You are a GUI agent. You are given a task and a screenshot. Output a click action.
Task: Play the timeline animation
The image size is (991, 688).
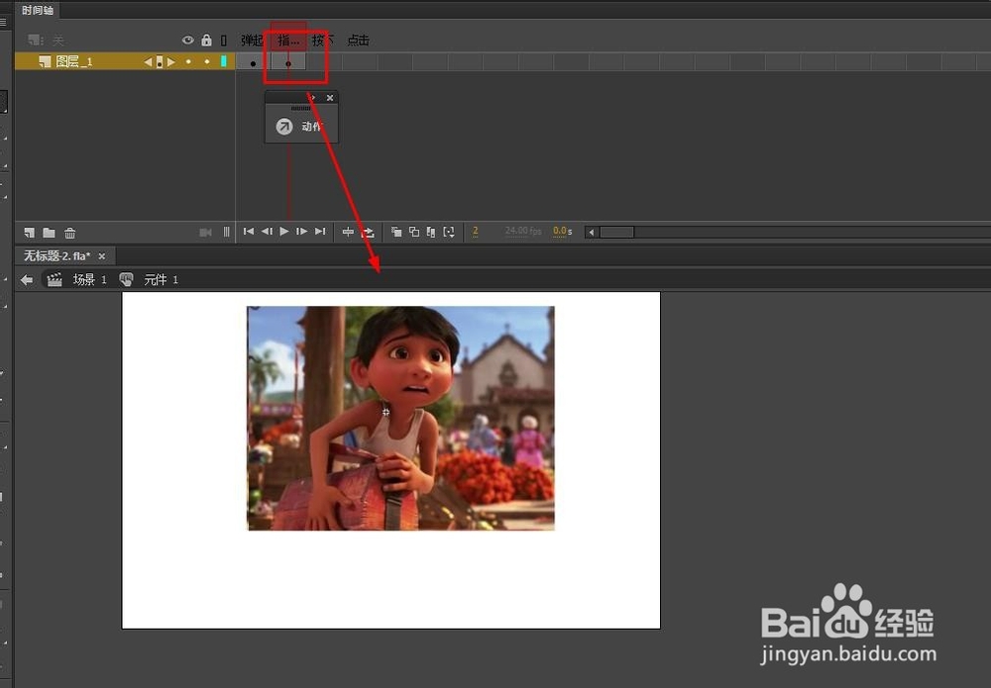(284, 232)
